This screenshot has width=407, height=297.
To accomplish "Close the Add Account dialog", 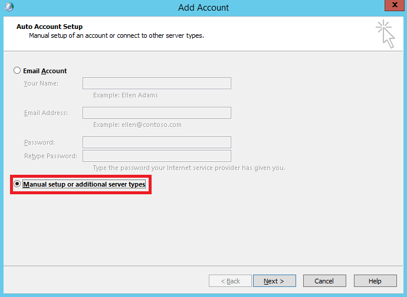I will pos(395,5).
